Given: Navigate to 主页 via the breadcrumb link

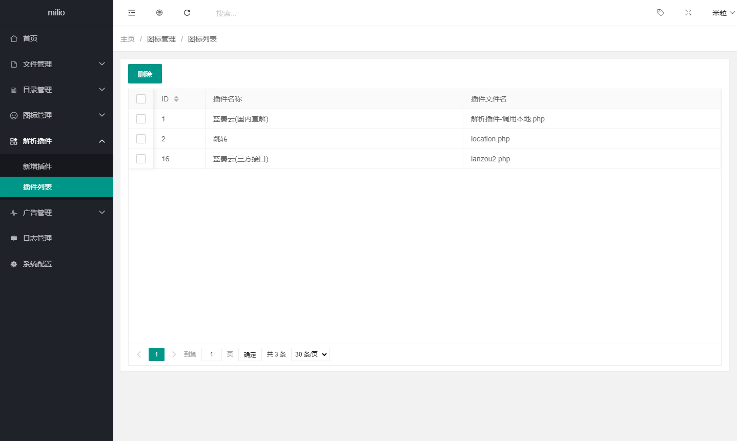Looking at the screenshot, I should (127, 38).
